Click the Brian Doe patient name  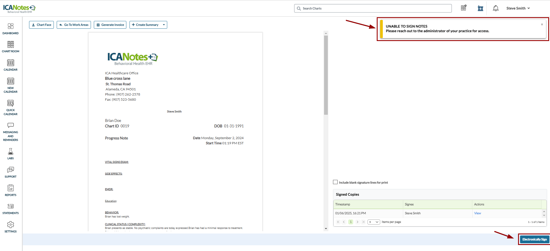tap(113, 120)
